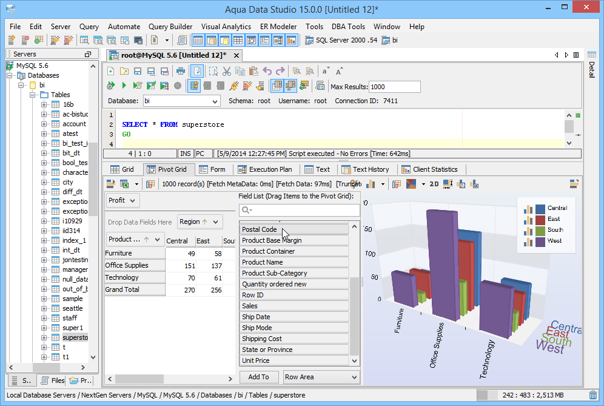The image size is (604, 406).
Task: Click the East red legend swatch
Action: click(540, 220)
